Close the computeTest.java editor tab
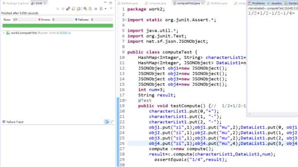The image size is (298, 167). click(x=203, y=3)
